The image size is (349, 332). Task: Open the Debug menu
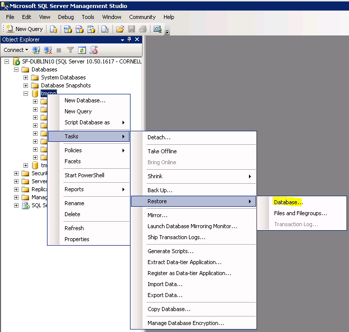(66, 17)
